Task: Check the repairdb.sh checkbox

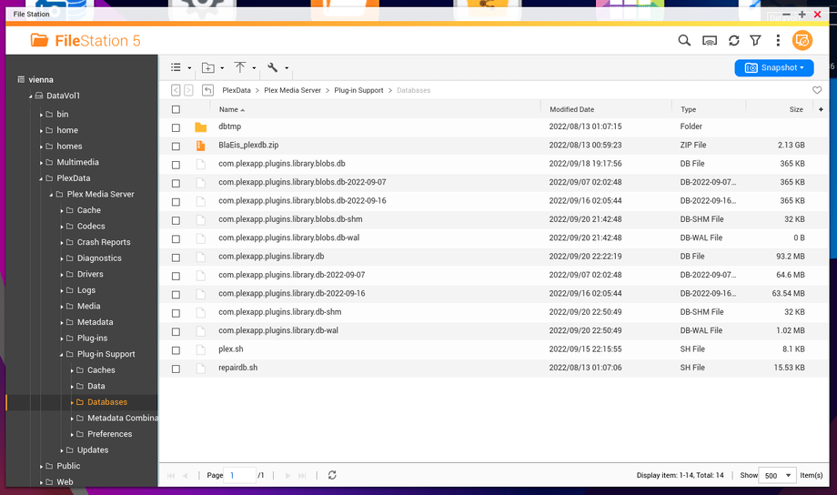Action: tap(176, 369)
